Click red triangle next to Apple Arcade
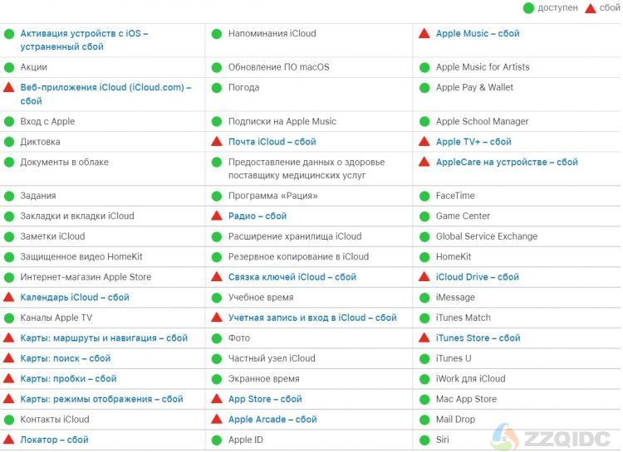 (x=217, y=419)
